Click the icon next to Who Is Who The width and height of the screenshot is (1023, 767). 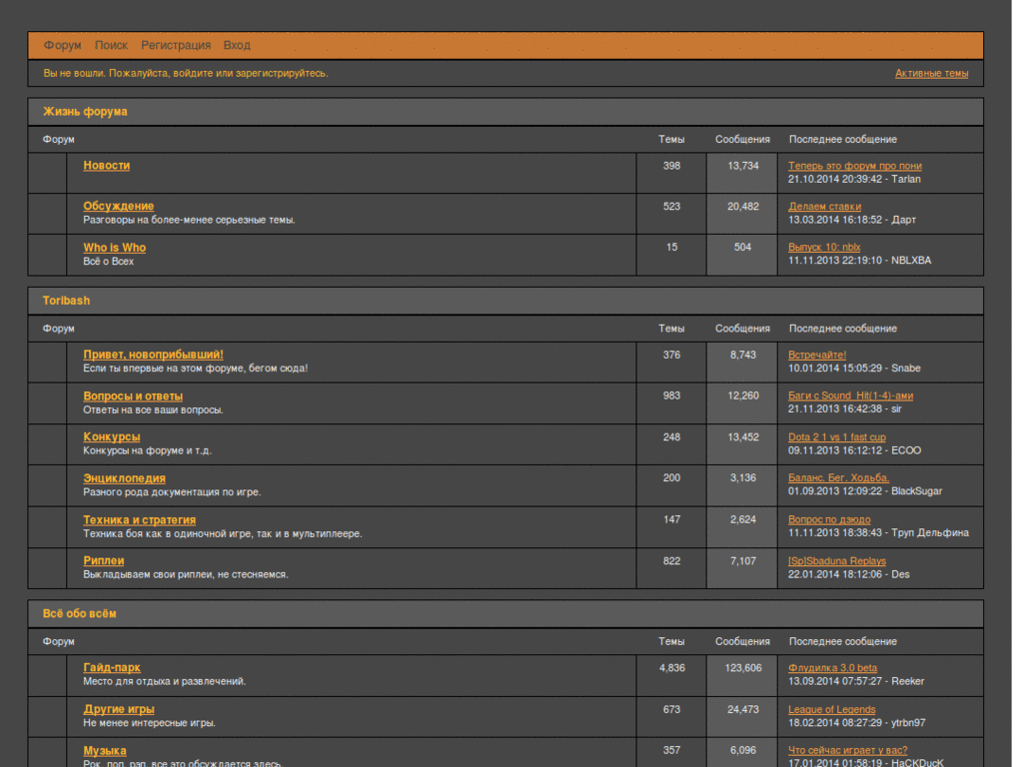click(x=48, y=254)
